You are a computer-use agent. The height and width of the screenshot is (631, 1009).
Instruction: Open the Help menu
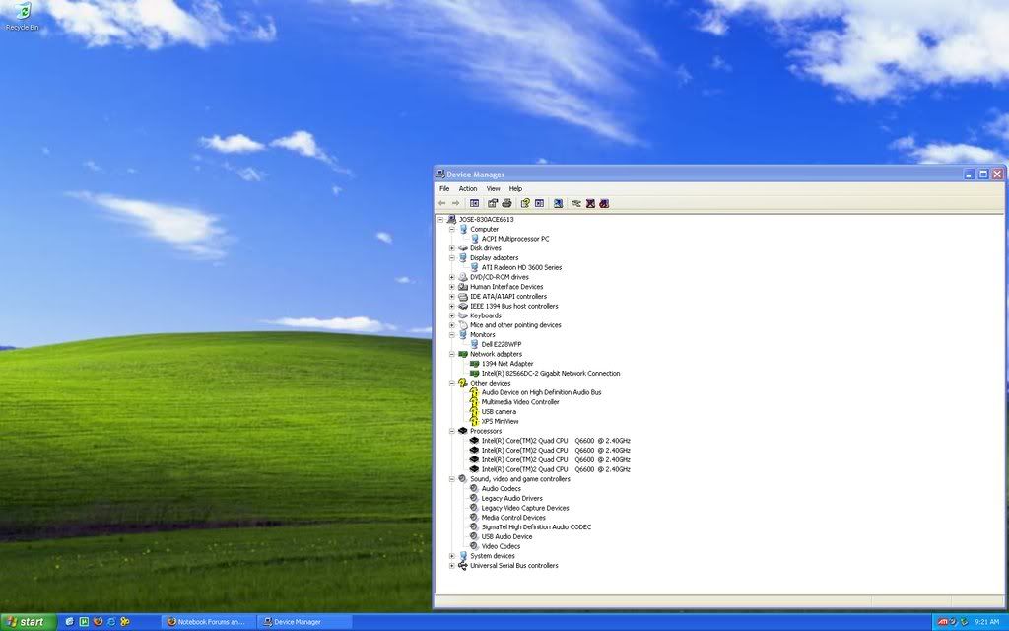[x=515, y=188]
